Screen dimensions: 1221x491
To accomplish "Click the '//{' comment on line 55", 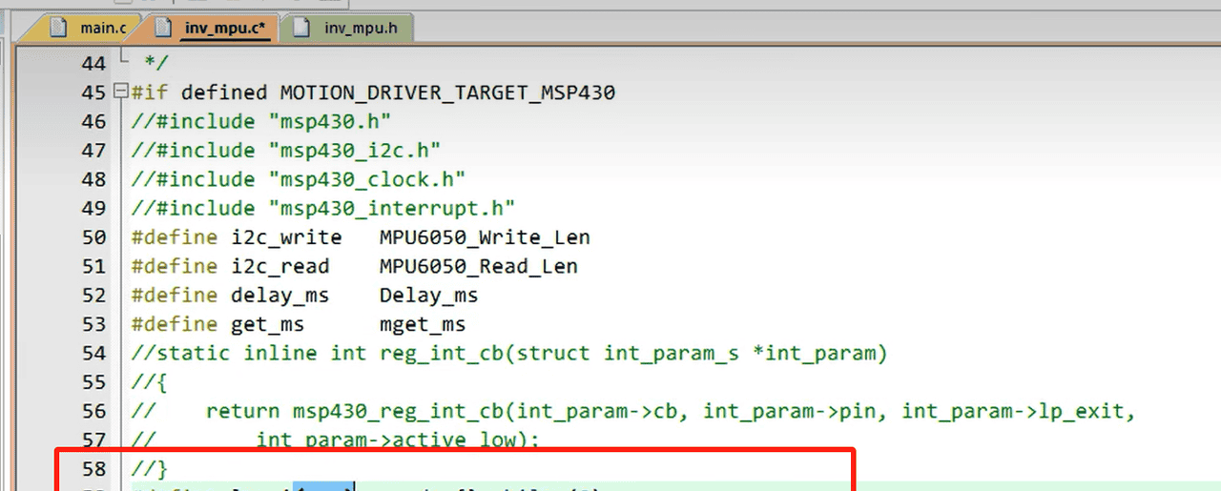I will coord(150,382).
